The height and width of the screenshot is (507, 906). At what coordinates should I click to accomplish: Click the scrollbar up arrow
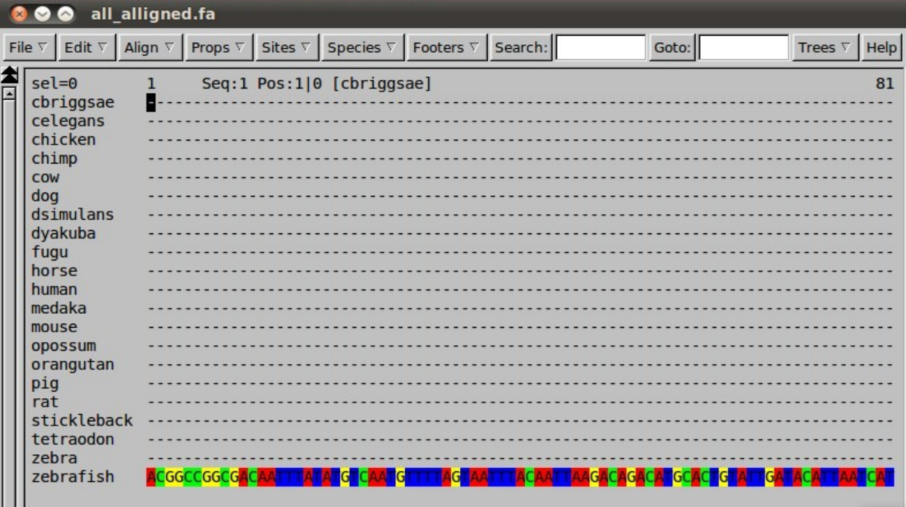(x=10, y=94)
